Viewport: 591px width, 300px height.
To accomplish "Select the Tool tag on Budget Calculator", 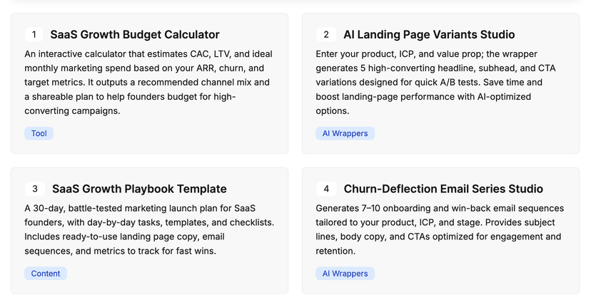I will (39, 133).
